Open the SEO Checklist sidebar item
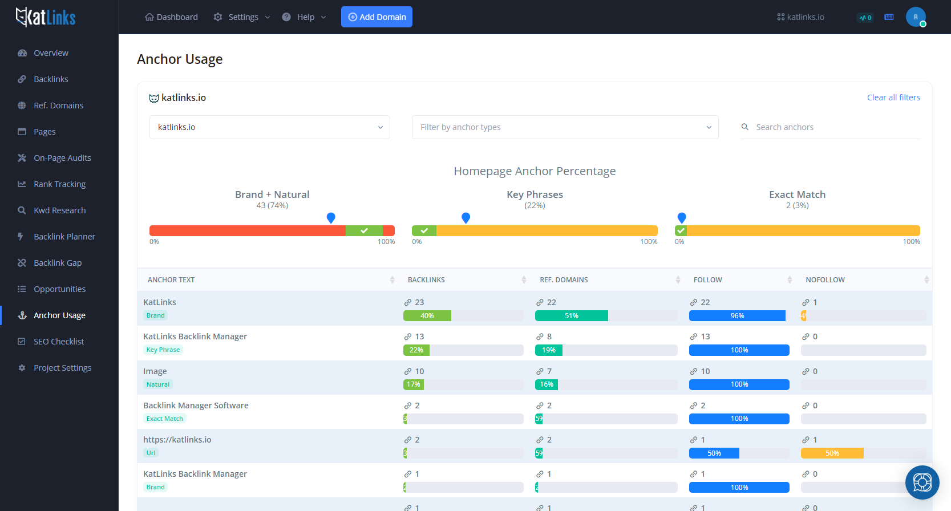The height and width of the screenshot is (511, 951). (58, 342)
